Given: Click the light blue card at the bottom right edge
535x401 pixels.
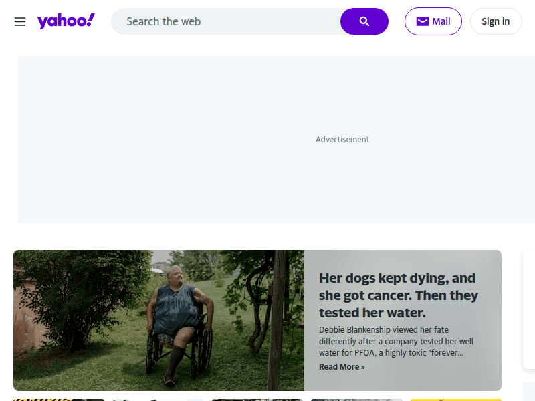Looking at the screenshot, I should (528, 392).
